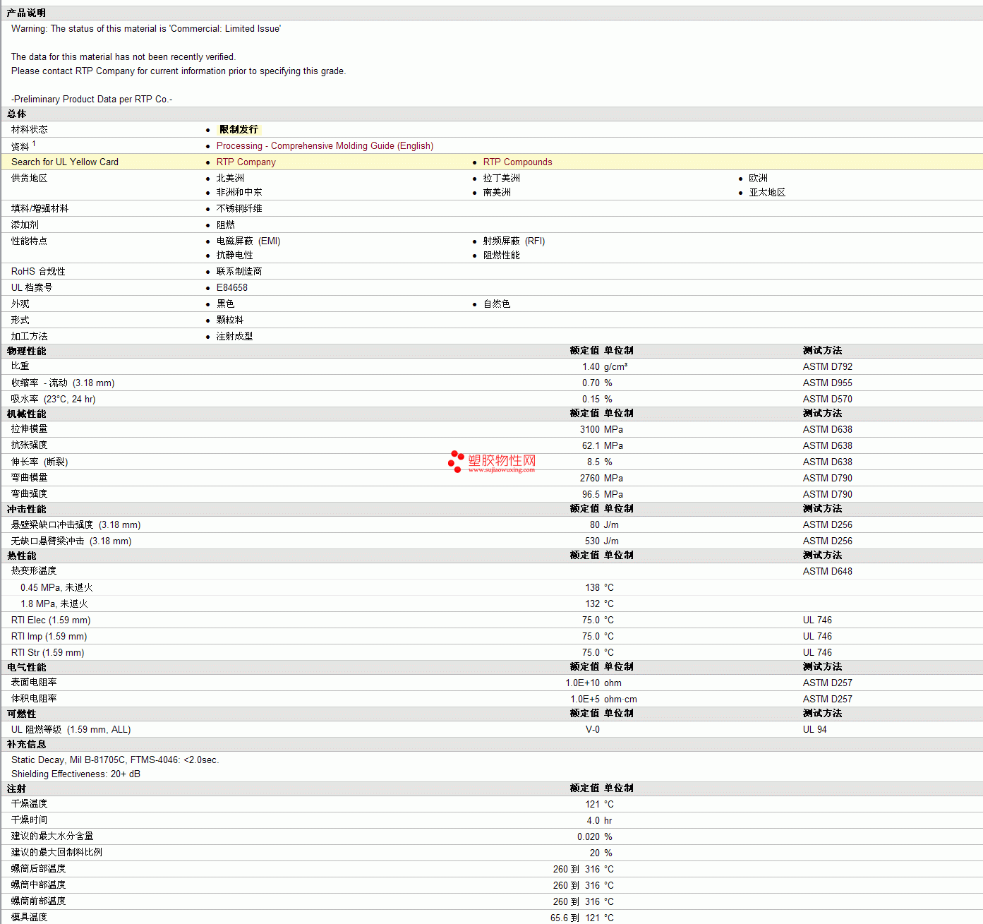Click the 可燃性 section header

[22, 714]
